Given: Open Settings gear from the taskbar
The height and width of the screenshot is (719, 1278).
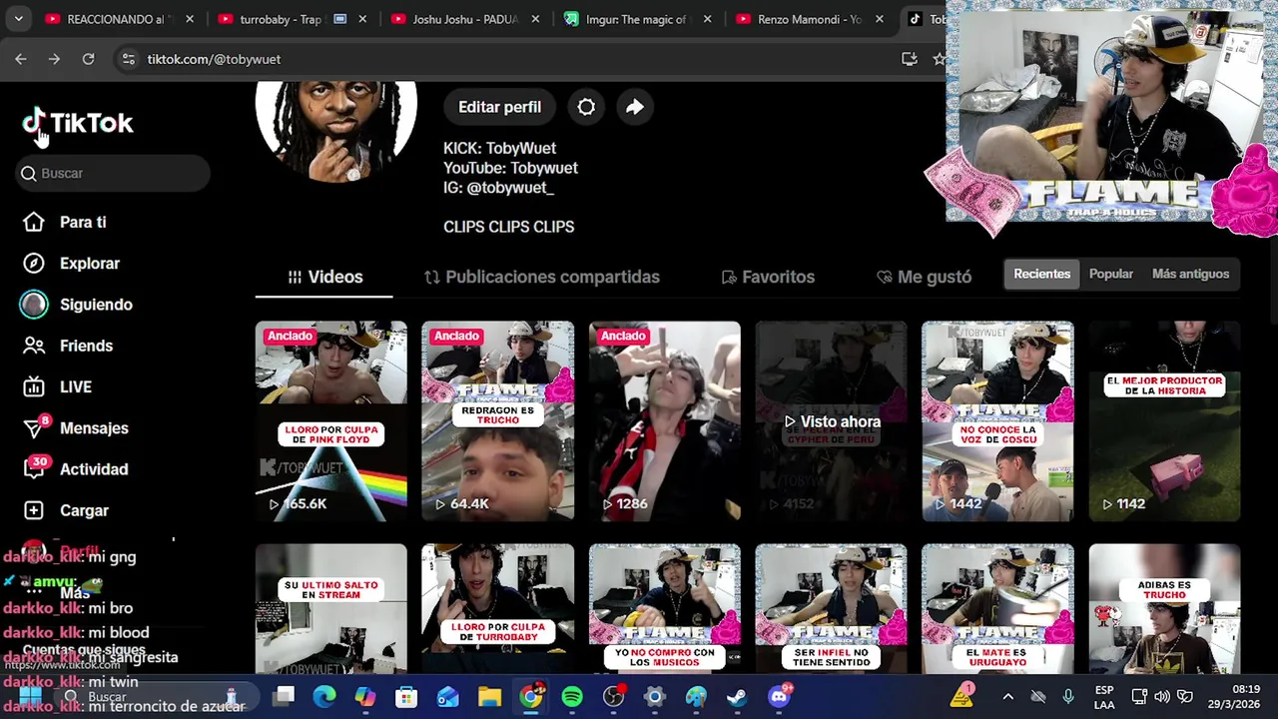Looking at the screenshot, I should click(654, 696).
